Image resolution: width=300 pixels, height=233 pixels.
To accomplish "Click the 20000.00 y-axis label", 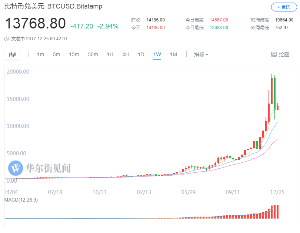I will click(18, 72).
